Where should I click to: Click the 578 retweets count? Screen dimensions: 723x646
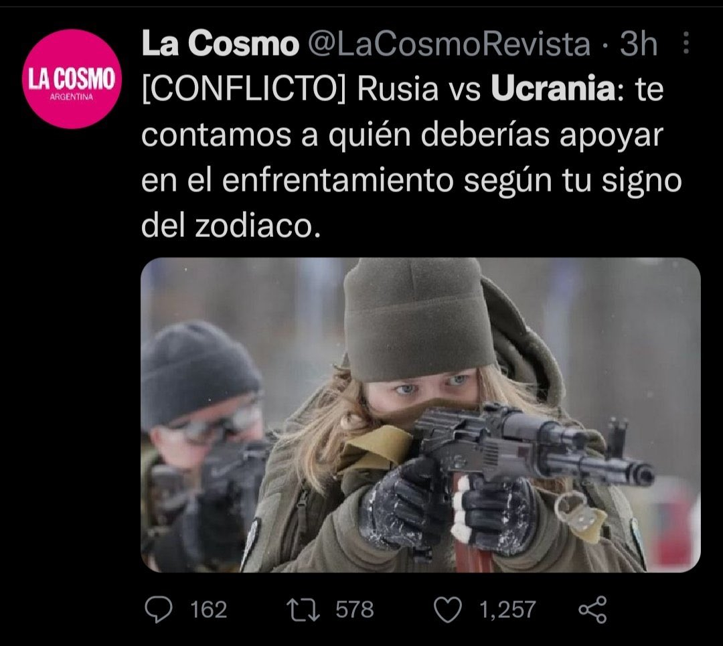pos(355,610)
